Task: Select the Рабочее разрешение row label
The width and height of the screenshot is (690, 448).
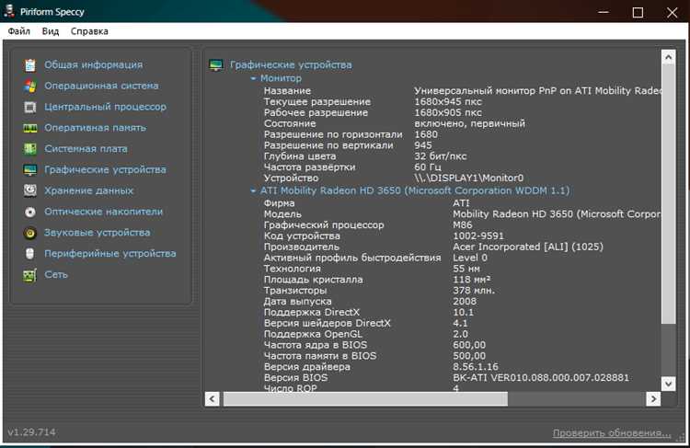Action: tap(316, 112)
